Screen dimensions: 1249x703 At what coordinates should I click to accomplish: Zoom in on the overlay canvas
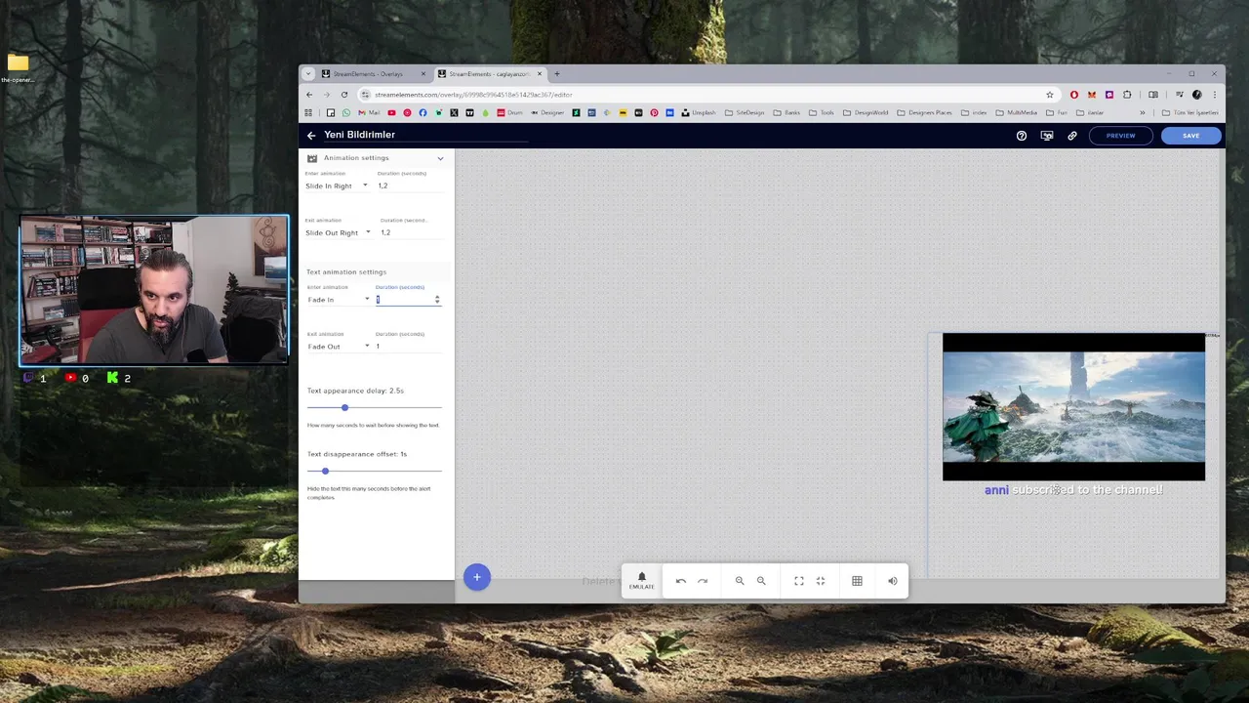pyautogui.click(x=740, y=581)
